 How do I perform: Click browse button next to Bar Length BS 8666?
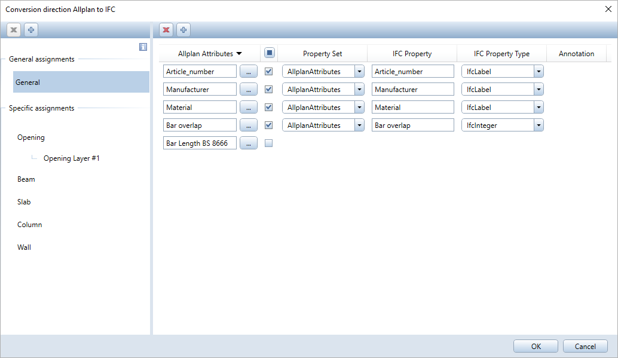(x=249, y=143)
